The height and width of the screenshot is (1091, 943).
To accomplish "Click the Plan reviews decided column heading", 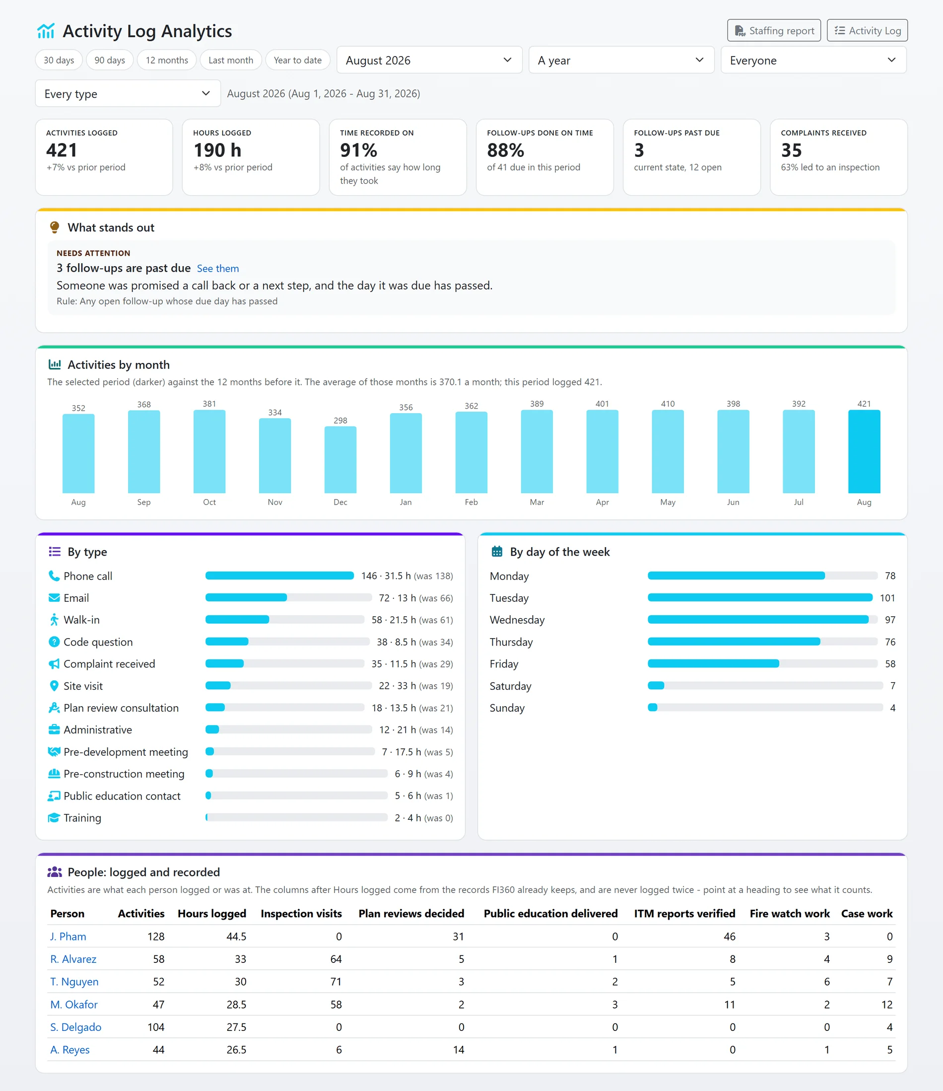I will click(x=411, y=913).
